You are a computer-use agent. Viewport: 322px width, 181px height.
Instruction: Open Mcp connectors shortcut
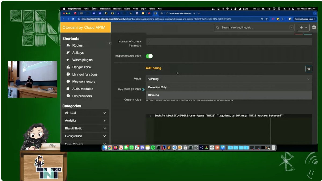[x=80, y=82]
